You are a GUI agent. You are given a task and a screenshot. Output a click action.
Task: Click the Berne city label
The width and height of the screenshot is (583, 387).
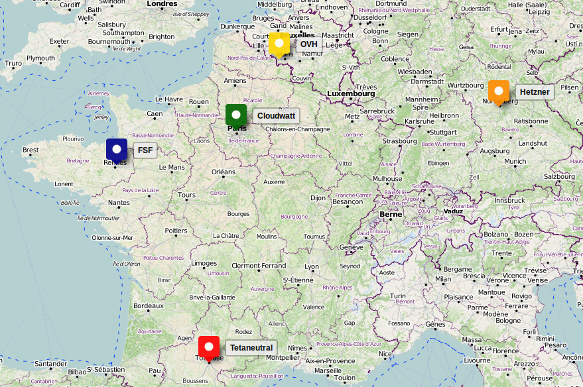(x=391, y=214)
